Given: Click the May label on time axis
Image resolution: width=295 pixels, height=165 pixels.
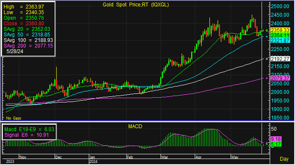Looking at the screenshot, I should point(235,157).
